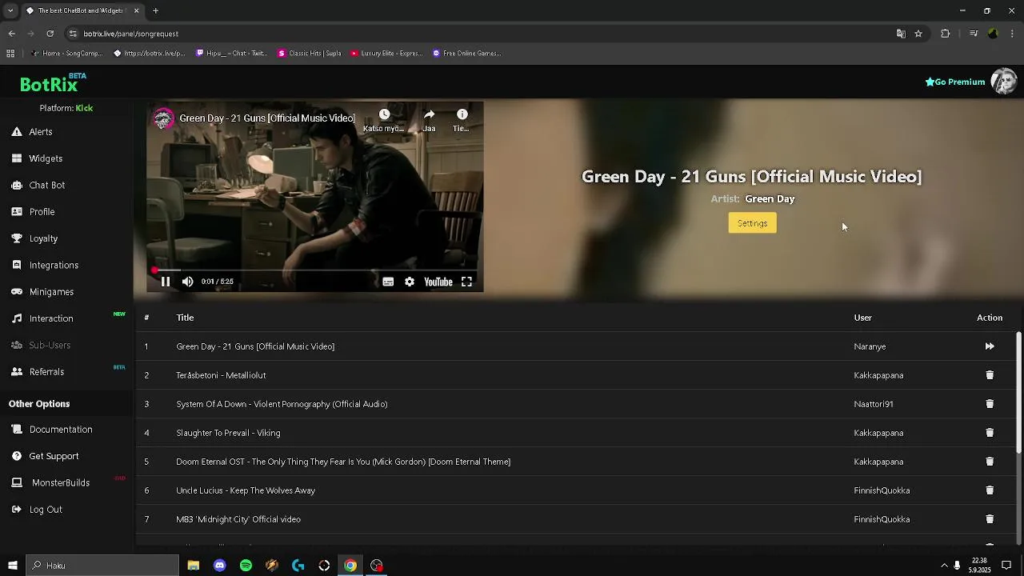Open new browser tab

(155, 10)
